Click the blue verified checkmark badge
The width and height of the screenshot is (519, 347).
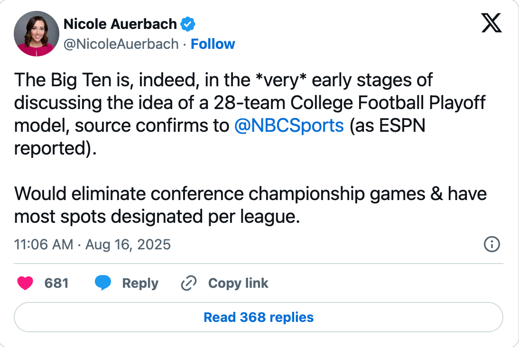[x=188, y=24]
